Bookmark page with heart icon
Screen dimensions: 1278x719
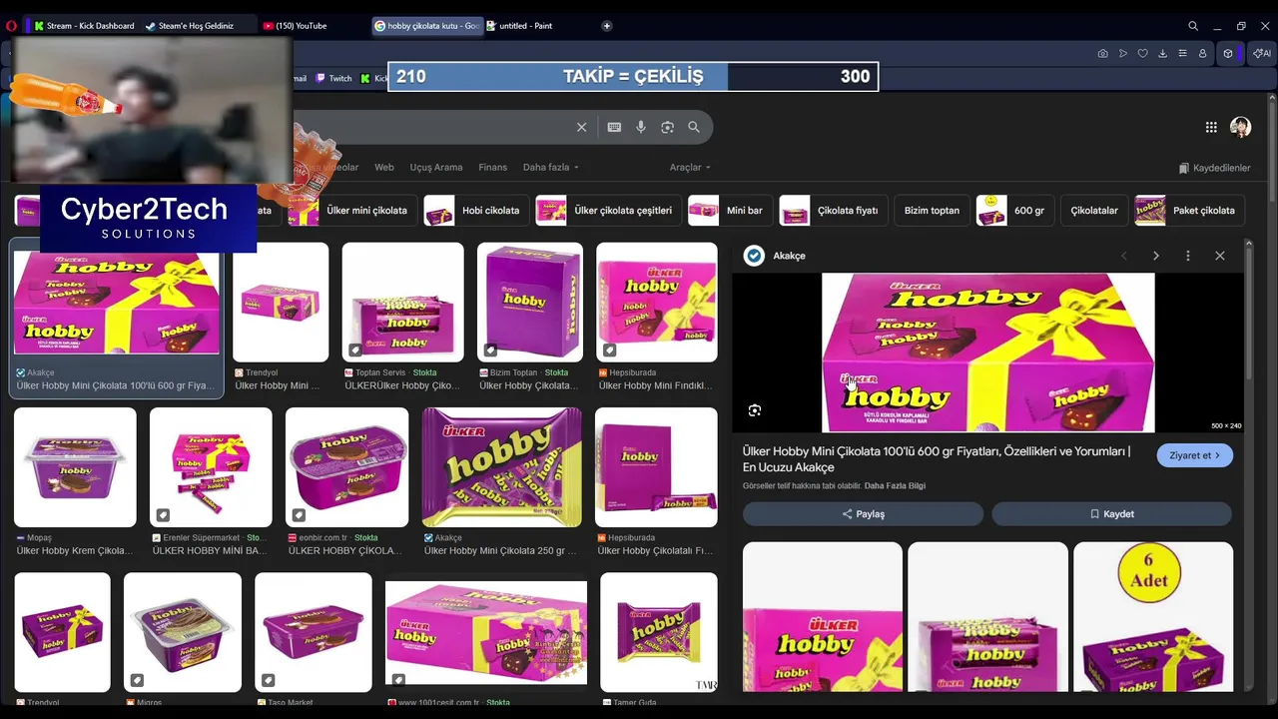pyautogui.click(x=1143, y=53)
